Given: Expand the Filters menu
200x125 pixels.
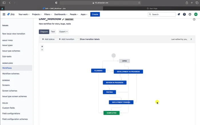Looking at the screenshot, I should pyautogui.click(x=48, y=14).
